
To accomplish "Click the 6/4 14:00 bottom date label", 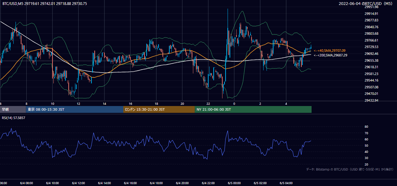I will 104,183.
